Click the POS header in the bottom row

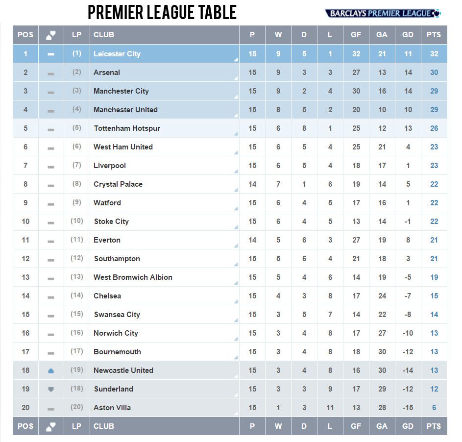click(x=25, y=426)
